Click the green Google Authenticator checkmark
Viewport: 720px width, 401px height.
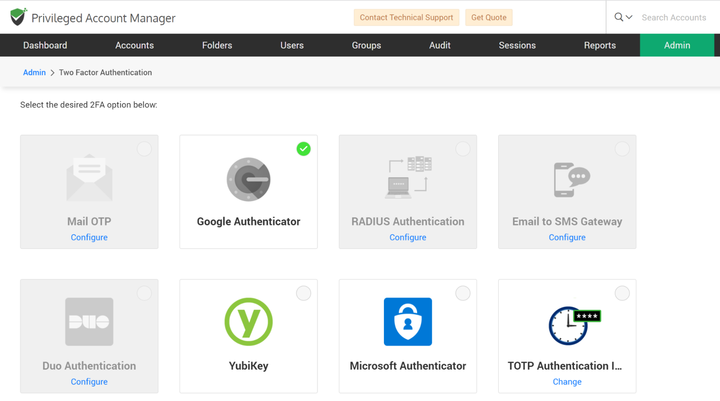(303, 149)
